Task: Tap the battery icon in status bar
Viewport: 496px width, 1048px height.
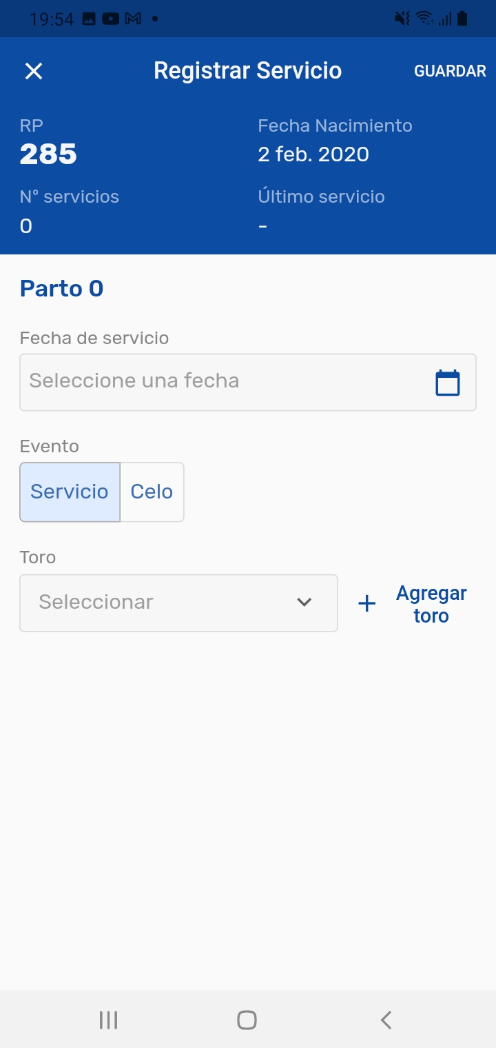Action: 462,19
